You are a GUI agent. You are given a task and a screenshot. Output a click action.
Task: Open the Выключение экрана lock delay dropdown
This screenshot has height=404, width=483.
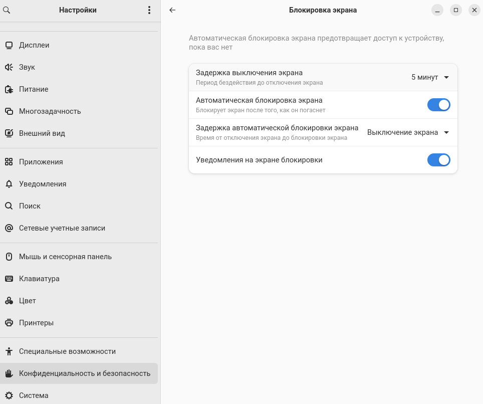[408, 132]
